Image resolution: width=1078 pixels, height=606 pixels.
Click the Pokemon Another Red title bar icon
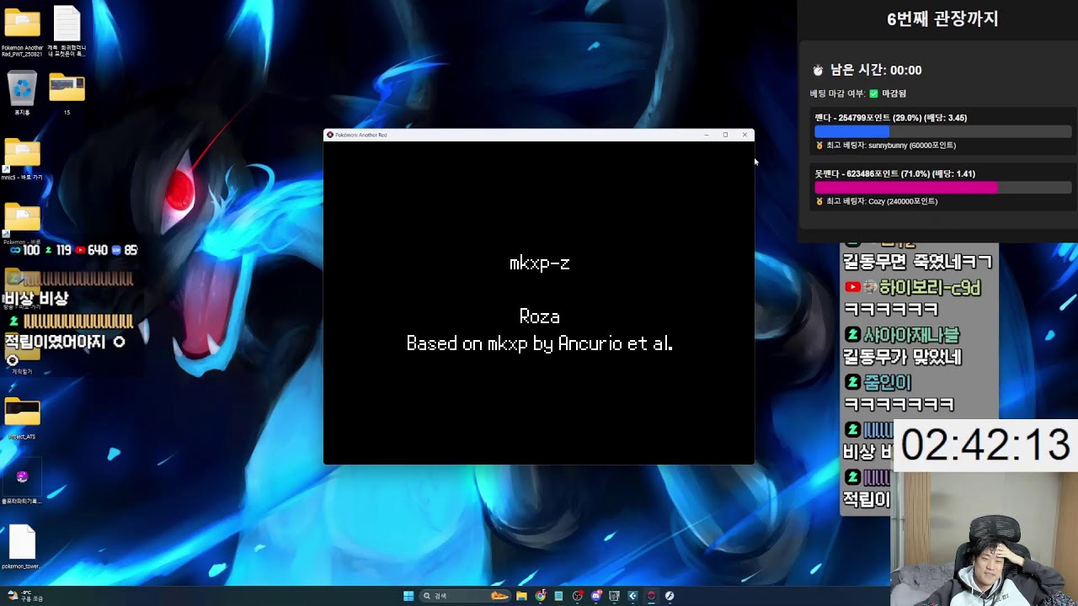[330, 135]
